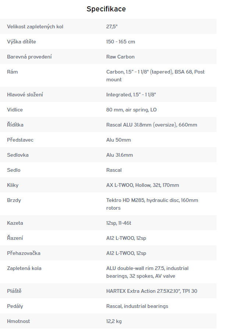
Task: Select the Hmotnost 12,2 kg value
Action: (x=114, y=321)
